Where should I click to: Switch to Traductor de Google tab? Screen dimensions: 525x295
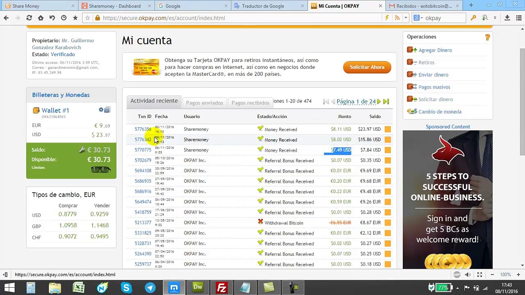(269, 6)
